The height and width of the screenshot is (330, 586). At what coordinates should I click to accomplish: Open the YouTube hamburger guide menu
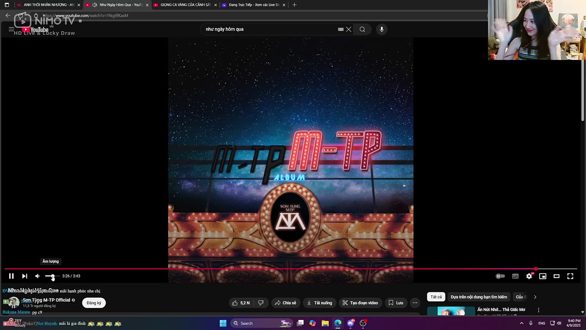pyautogui.click(x=11, y=29)
